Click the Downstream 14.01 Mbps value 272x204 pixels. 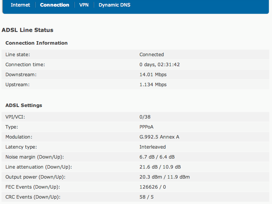153,75
